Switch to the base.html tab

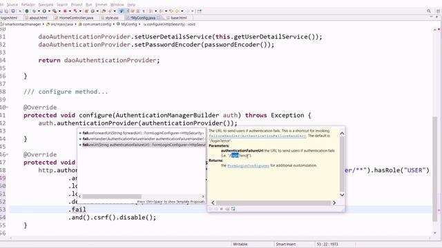(x=178, y=18)
